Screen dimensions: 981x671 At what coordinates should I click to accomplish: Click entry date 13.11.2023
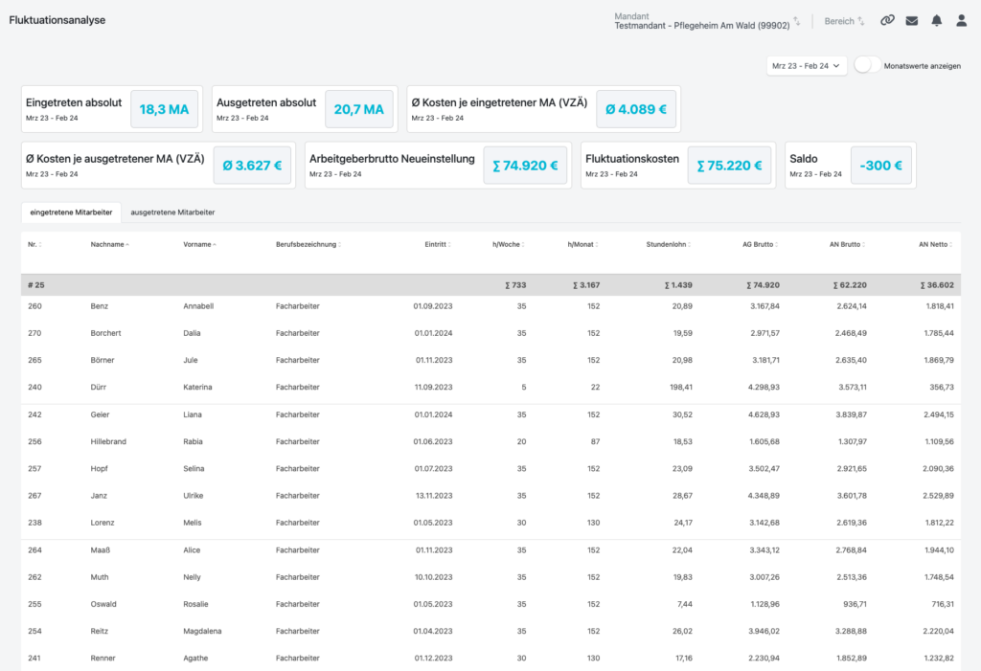click(434, 495)
